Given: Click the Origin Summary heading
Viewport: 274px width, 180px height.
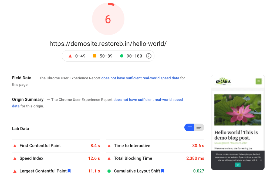Looking at the screenshot, I should pos(28,99).
